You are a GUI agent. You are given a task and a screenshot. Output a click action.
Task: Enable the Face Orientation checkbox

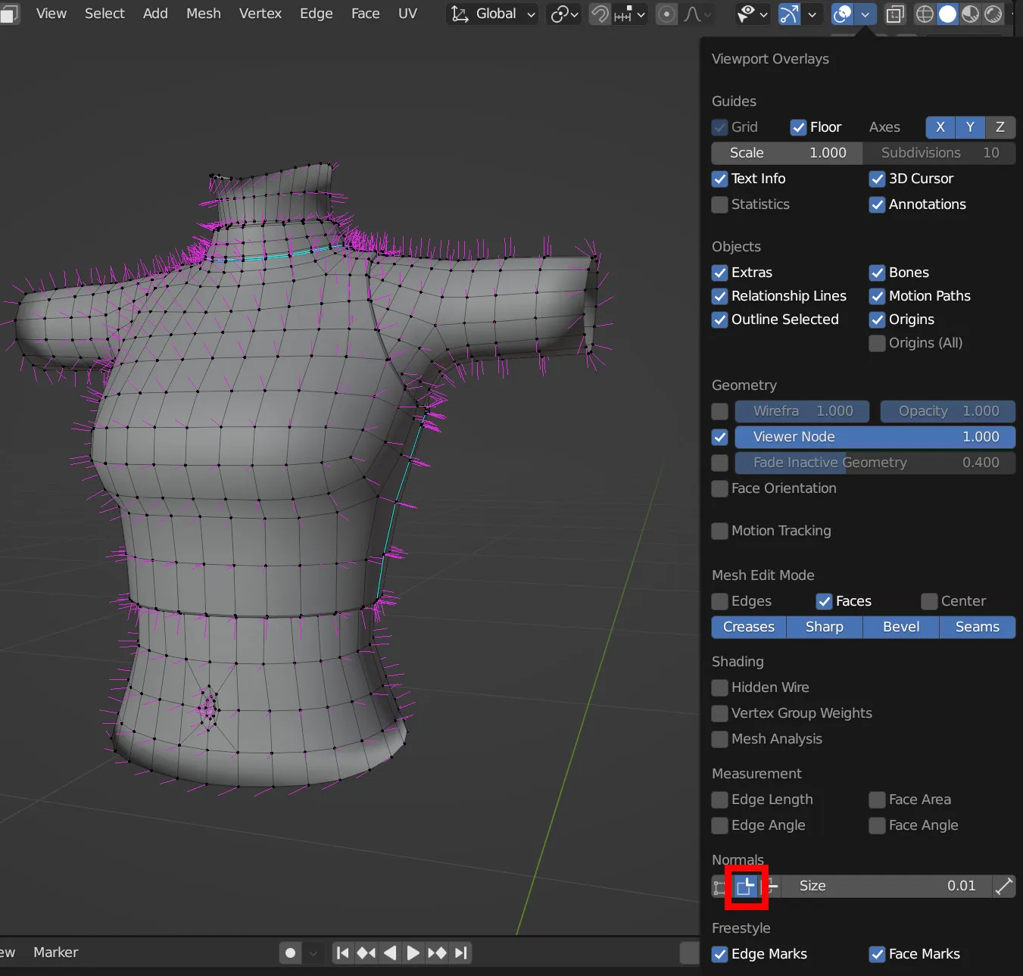(x=719, y=488)
